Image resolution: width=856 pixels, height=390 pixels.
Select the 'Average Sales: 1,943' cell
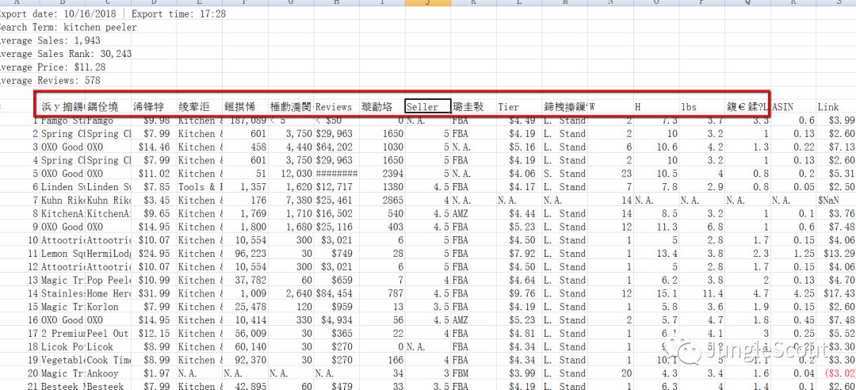coord(50,40)
